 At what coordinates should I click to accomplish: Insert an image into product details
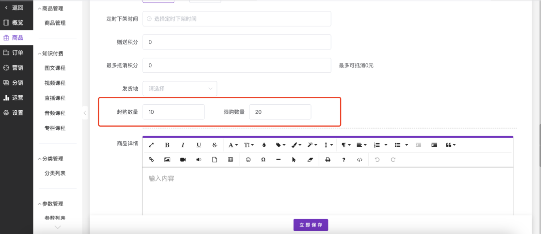pyautogui.click(x=167, y=160)
